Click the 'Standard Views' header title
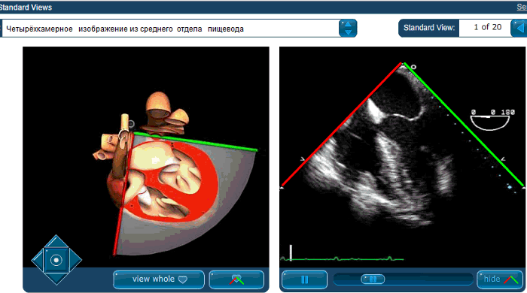527x293 pixels. (x=26, y=7)
